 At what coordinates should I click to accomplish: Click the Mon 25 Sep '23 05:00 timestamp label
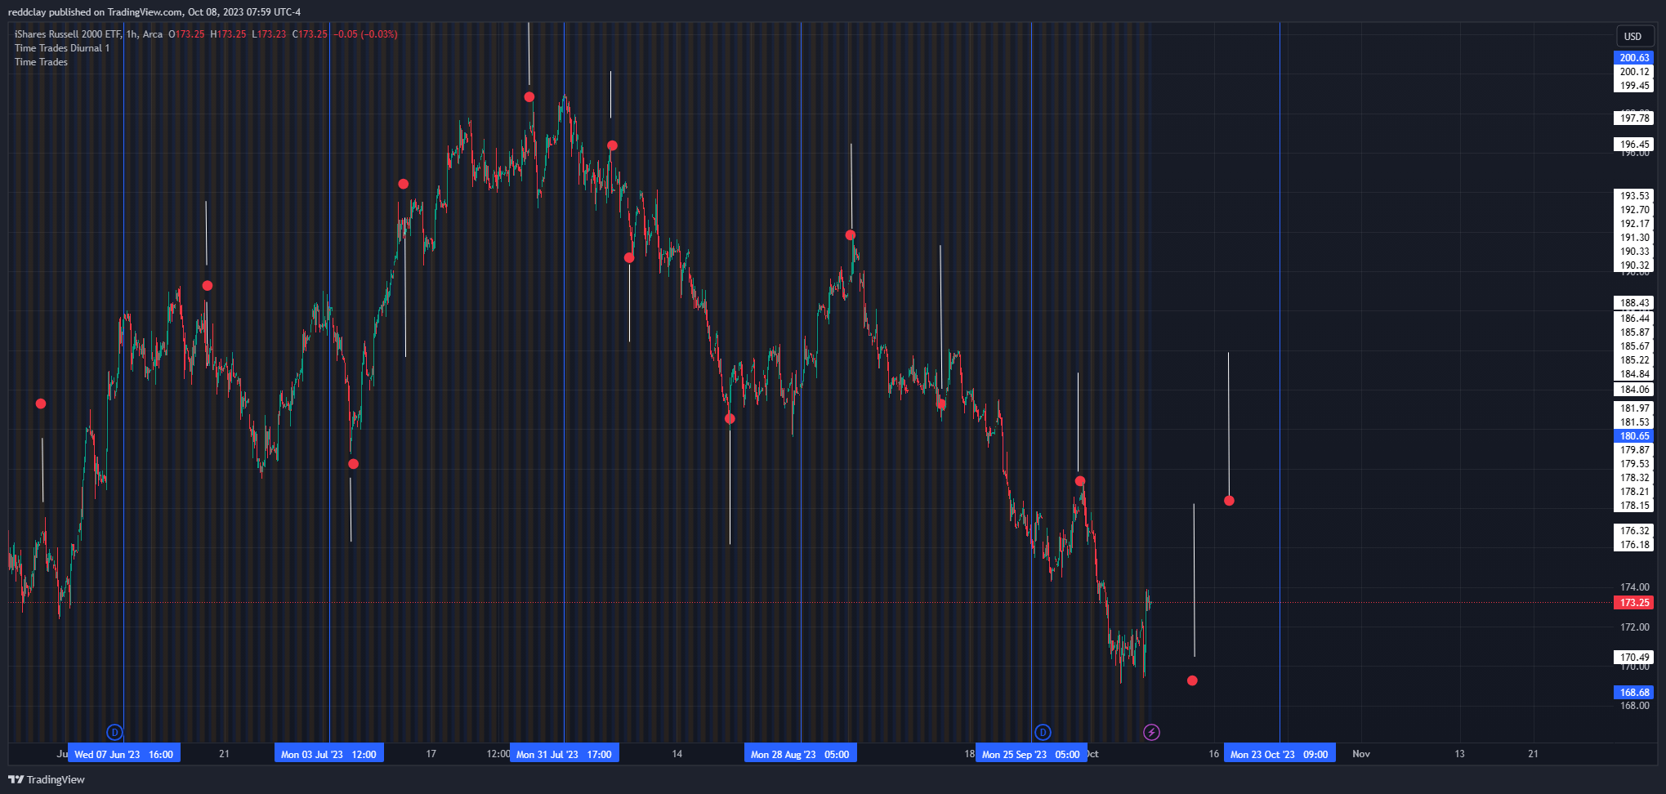coord(1031,754)
